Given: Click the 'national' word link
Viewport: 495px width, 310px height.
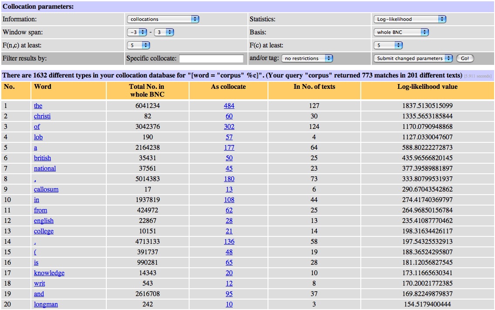Looking at the screenshot, I should [x=45, y=168].
